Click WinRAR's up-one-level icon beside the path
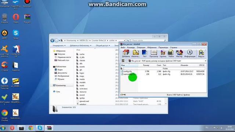The width and height of the screenshot is (235, 132). [123, 61]
